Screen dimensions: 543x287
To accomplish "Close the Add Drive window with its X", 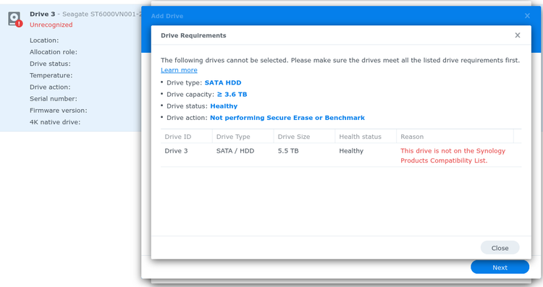I will (527, 16).
